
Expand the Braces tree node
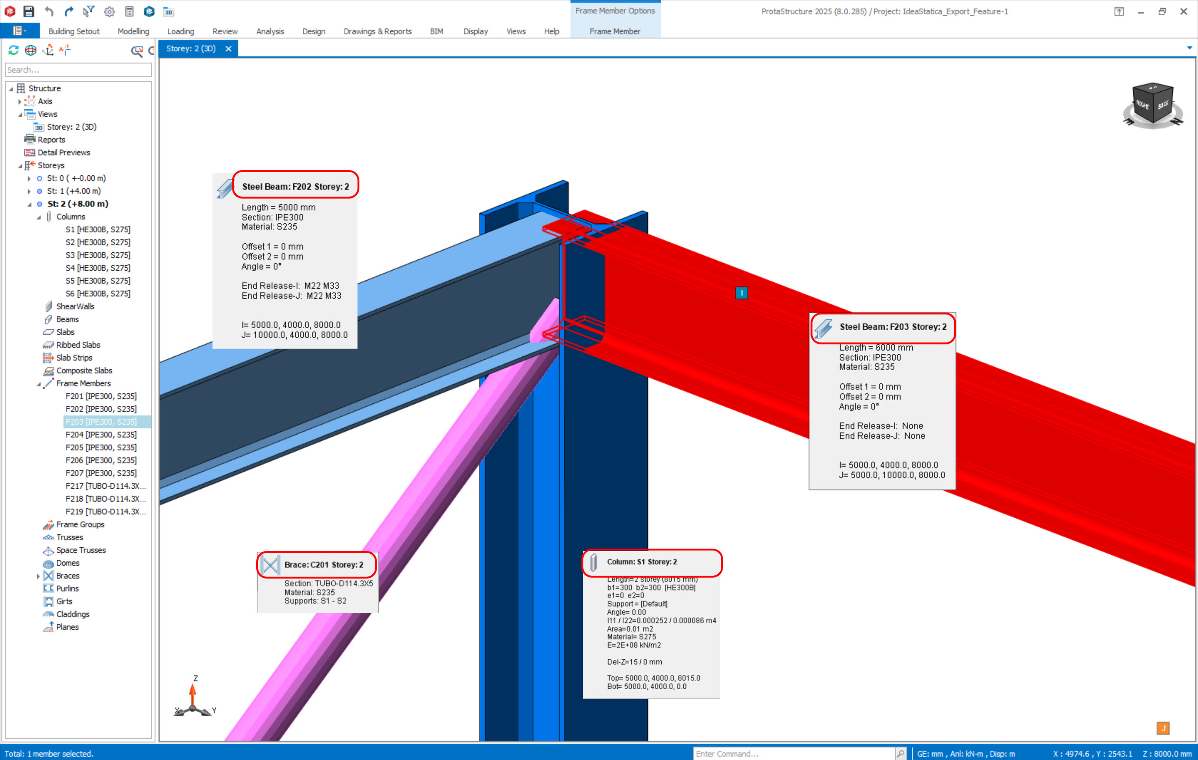(x=39, y=576)
